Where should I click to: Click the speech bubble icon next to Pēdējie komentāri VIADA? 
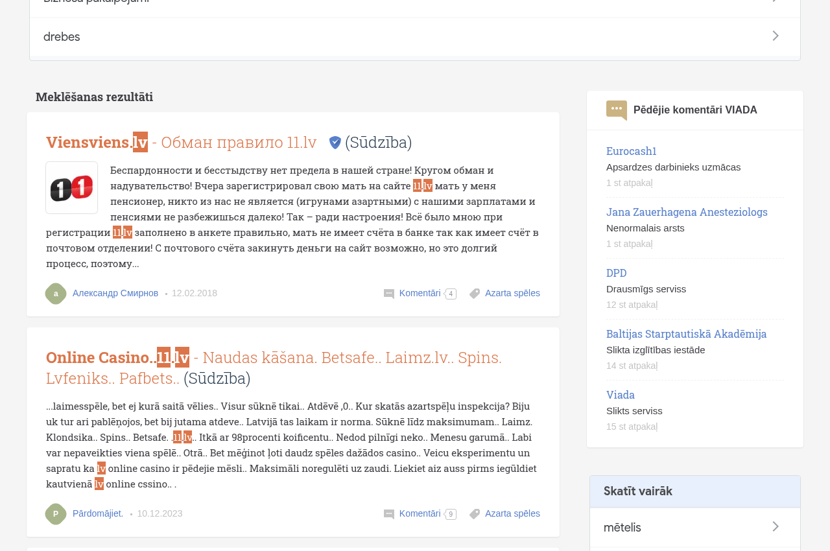tap(617, 110)
